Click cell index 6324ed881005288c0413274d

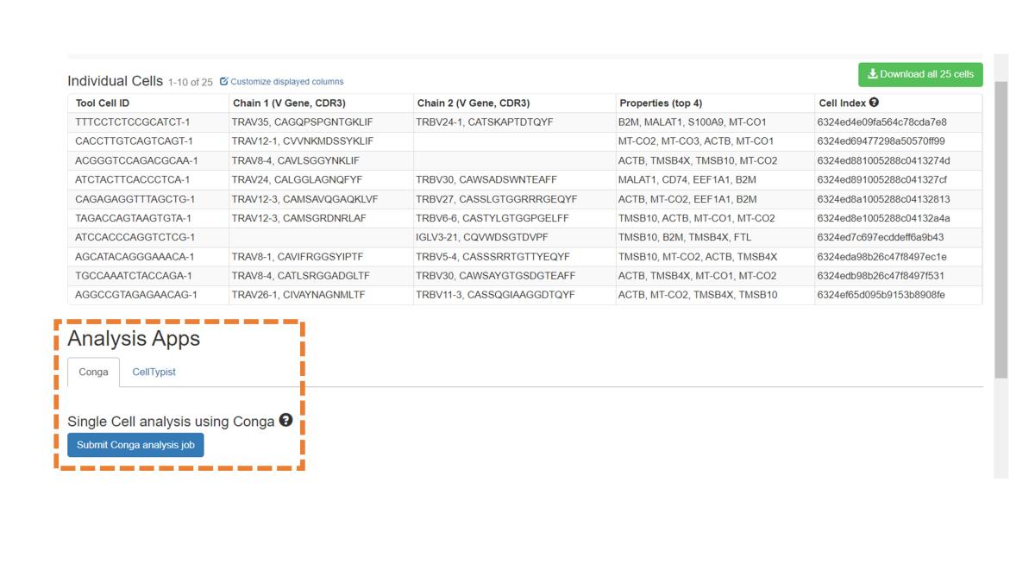point(883,160)
